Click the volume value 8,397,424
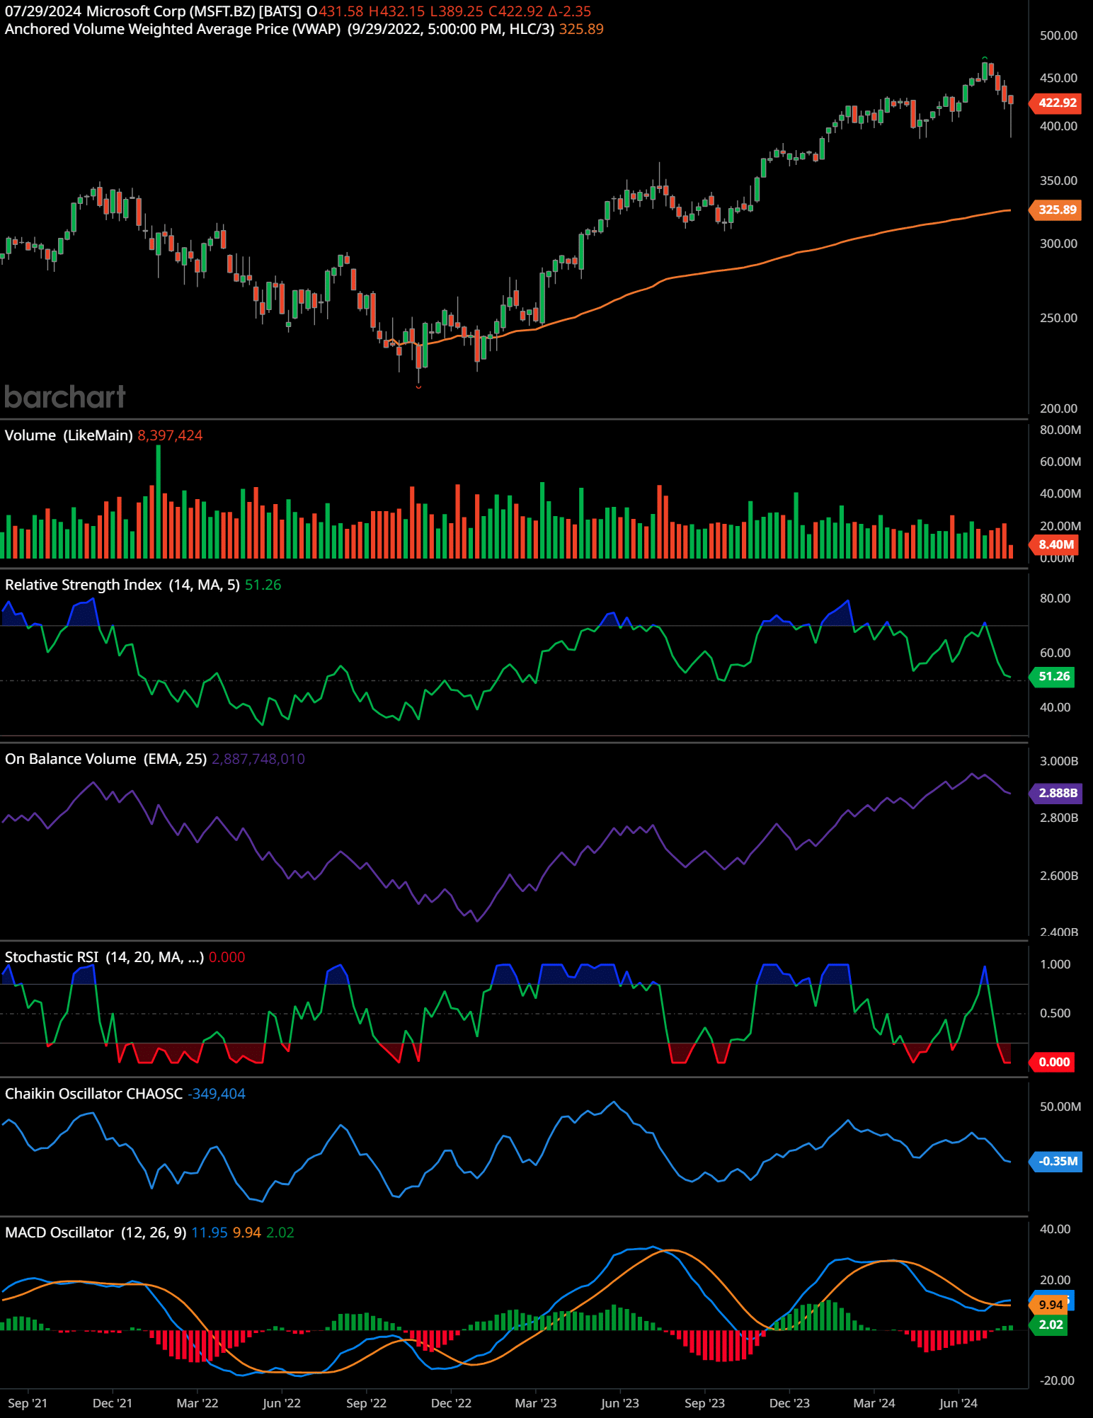Viewport: 1093px width, 1418px height. tap(170, 435)
